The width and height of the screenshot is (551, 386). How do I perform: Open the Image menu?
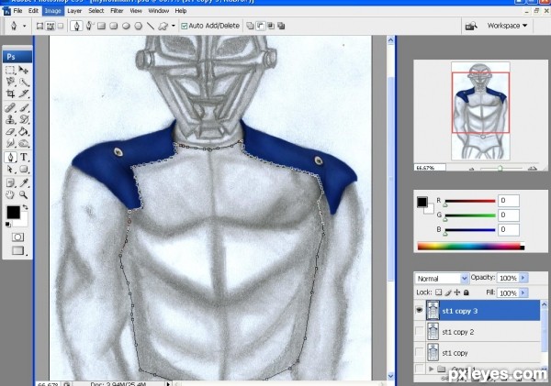[52, 11]
